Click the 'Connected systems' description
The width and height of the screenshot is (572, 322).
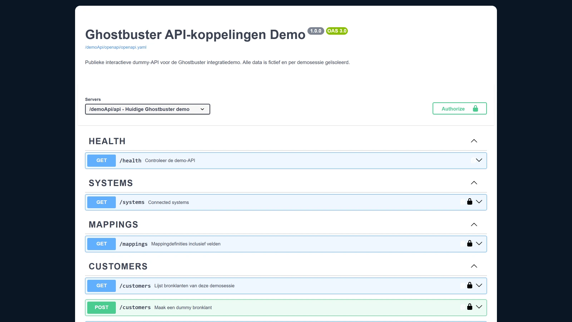[x=168, y=203]
